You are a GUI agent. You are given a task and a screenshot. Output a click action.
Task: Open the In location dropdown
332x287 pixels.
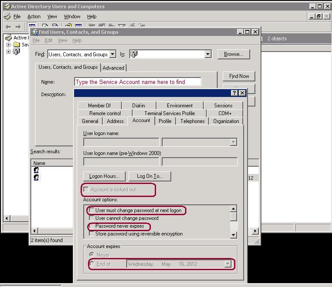coord(208,54)
